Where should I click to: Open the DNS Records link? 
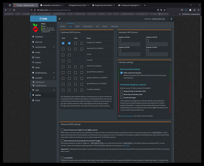coord(40,82)
